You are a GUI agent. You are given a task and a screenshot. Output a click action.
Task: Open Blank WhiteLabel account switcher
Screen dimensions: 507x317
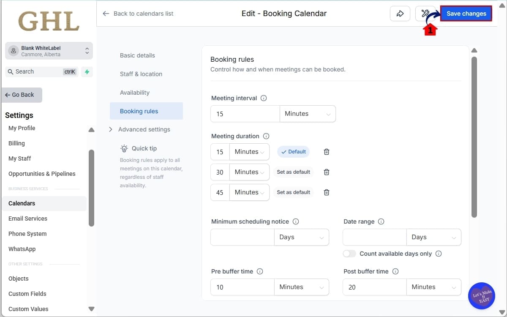click(49, 51)
